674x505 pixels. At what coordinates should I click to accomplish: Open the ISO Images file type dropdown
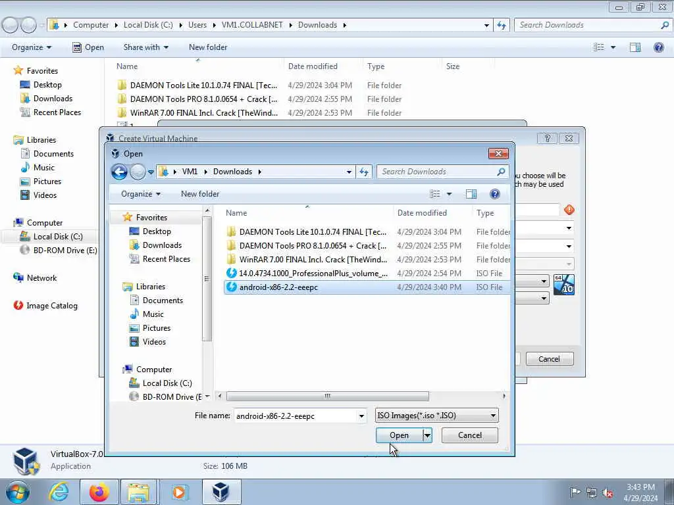coord(437,416)
